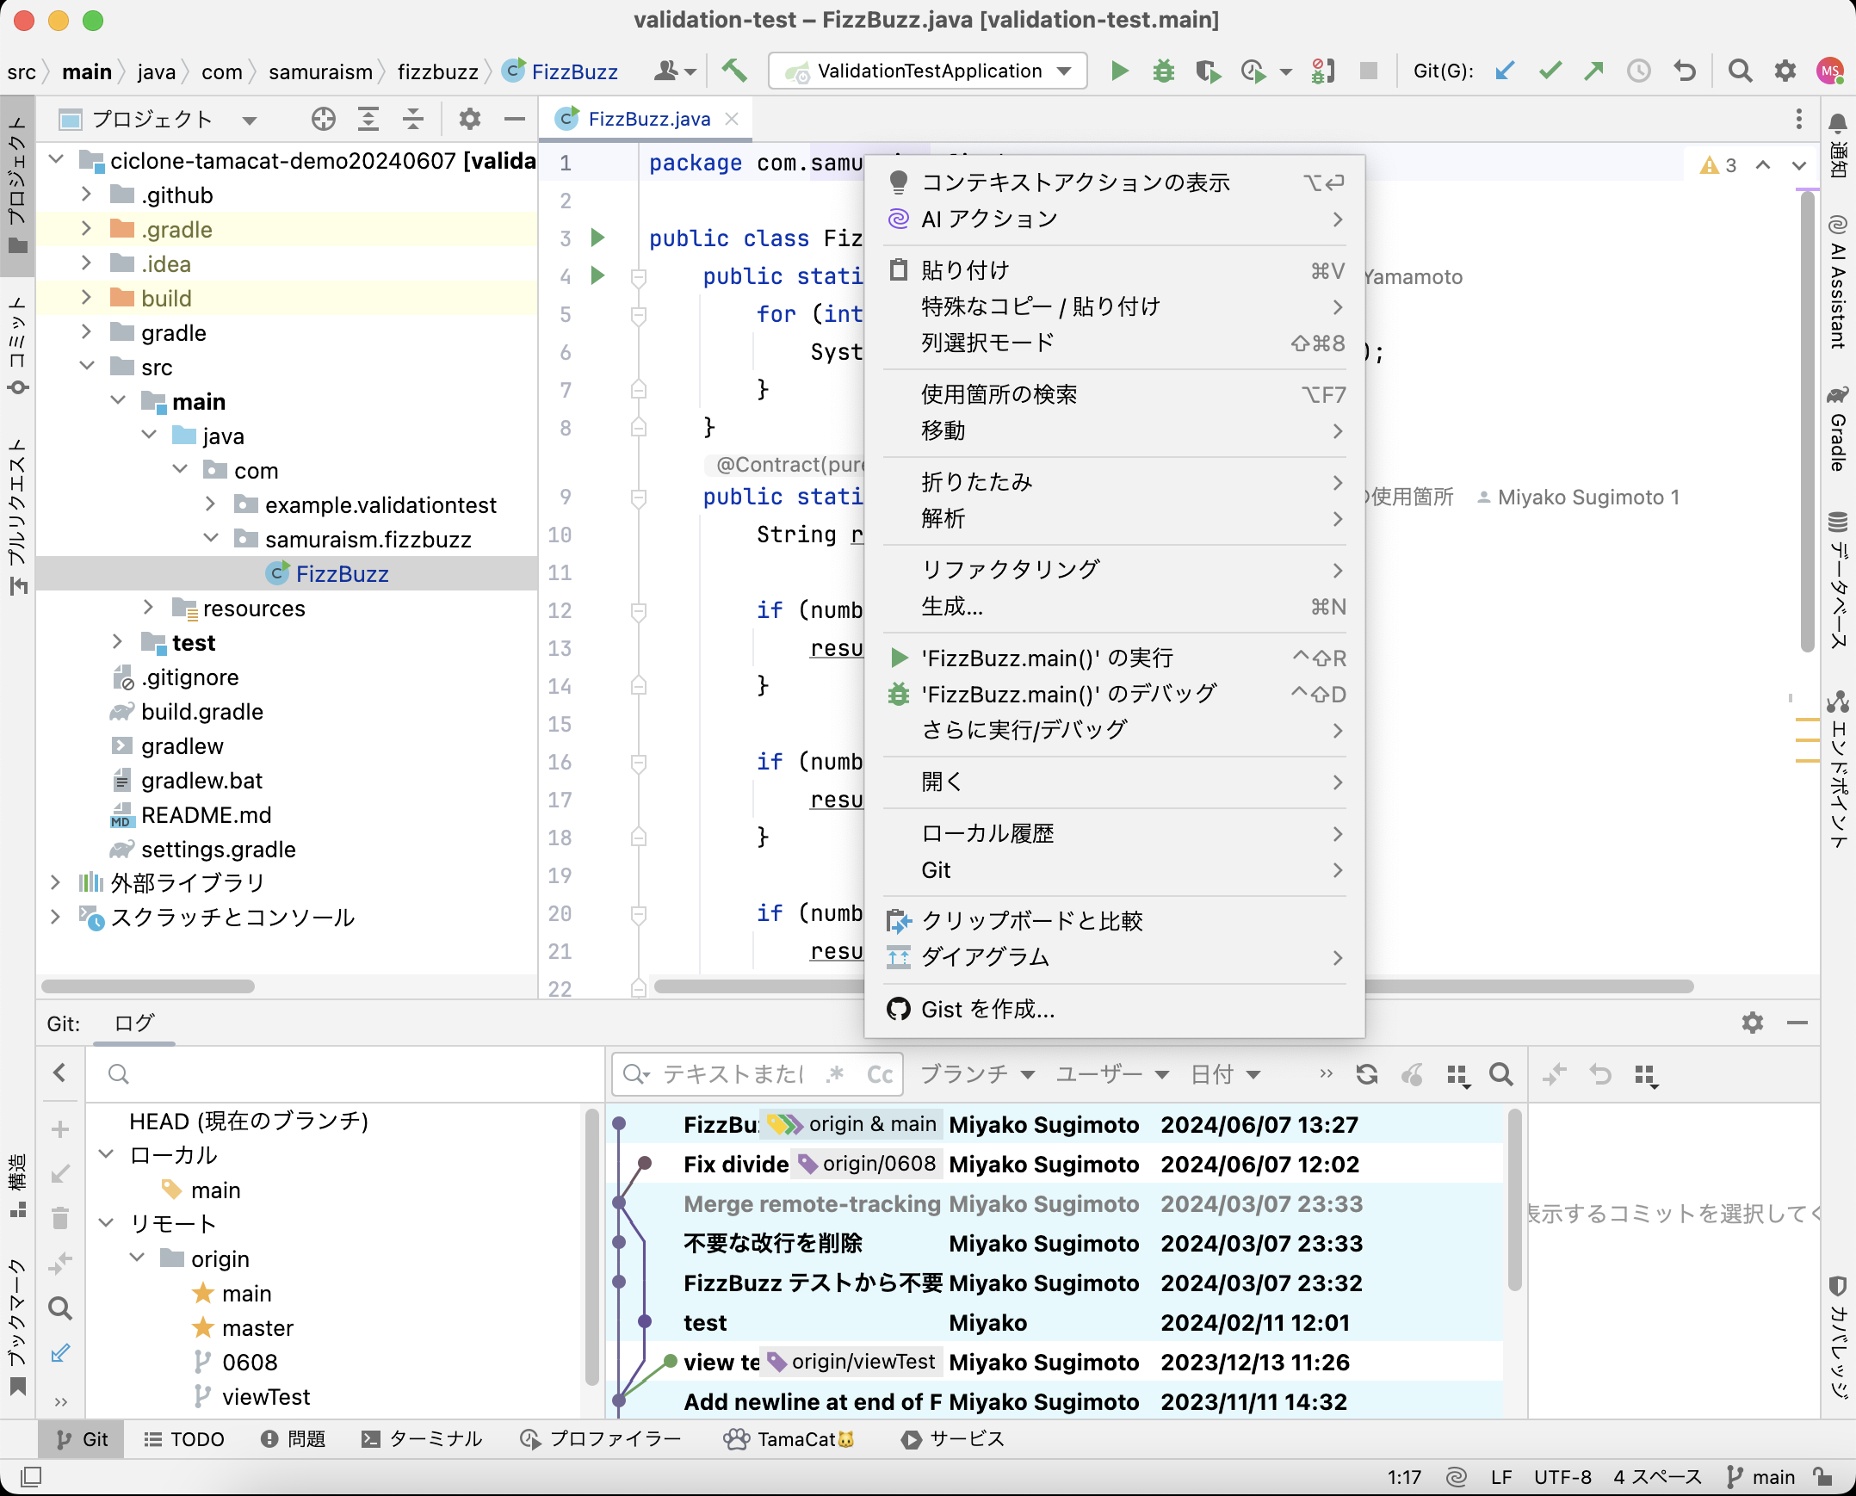
Task: Open the date filter dropdown
Action: [x=1224, y=1074]
